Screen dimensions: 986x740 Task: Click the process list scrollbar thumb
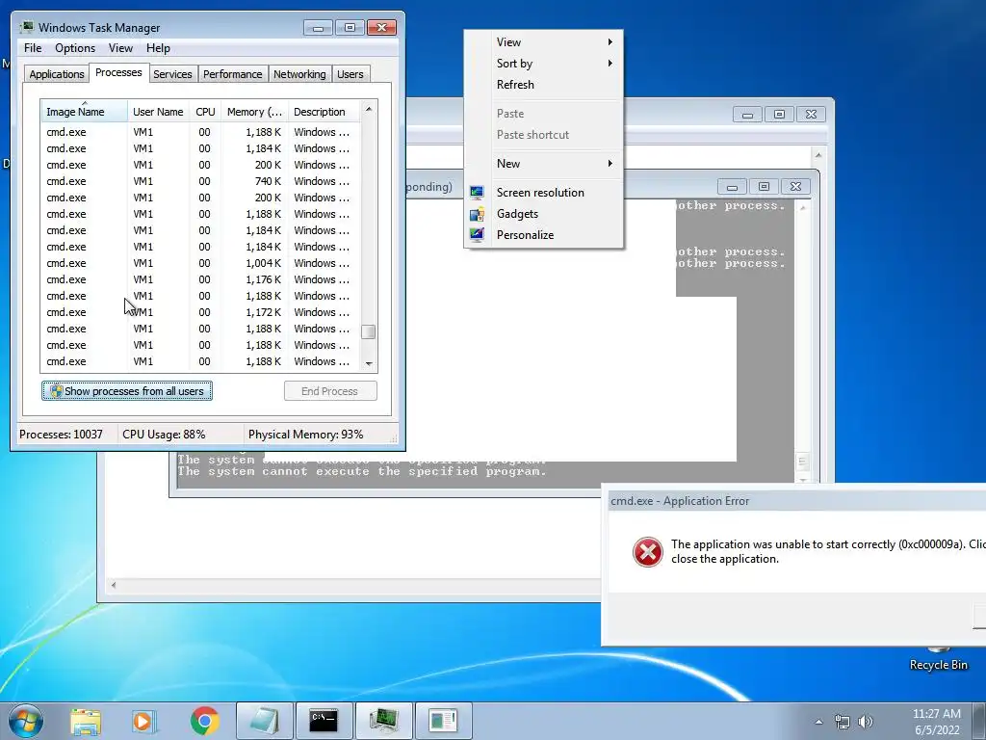point(369,331)
